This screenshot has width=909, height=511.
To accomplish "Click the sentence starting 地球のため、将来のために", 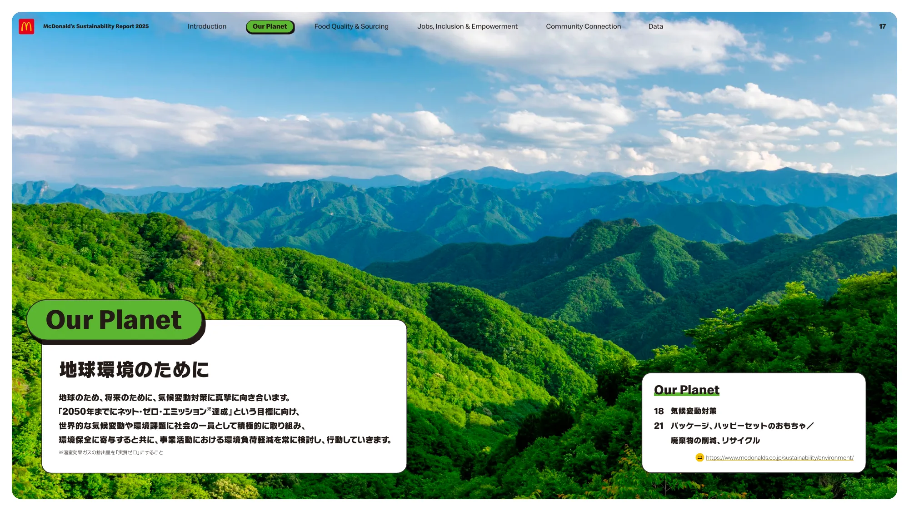I will (x=175, y=397).
